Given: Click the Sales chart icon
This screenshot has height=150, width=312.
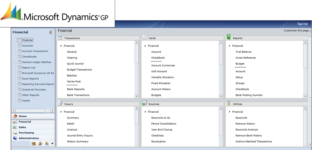Looking at the screenshot, I should [15, 127].
